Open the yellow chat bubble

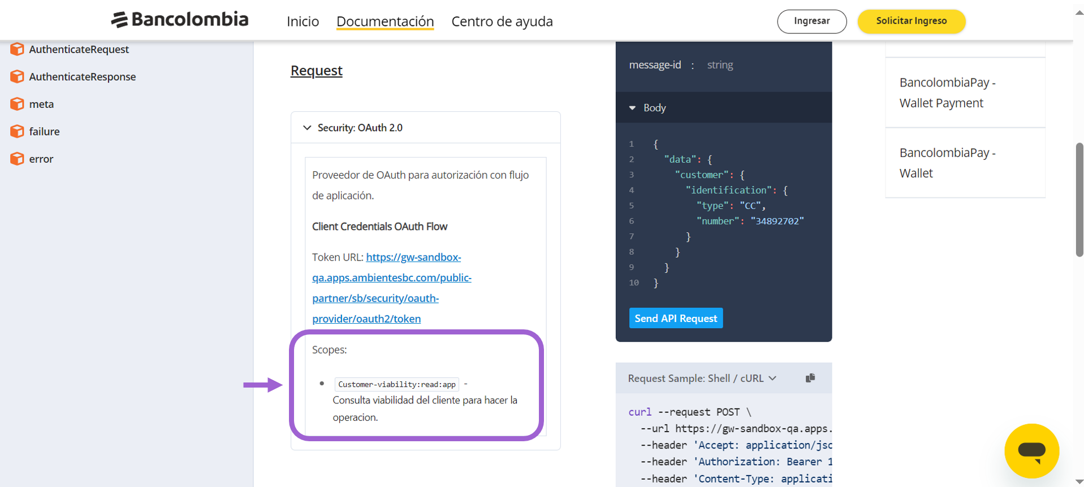point(1031,451)
